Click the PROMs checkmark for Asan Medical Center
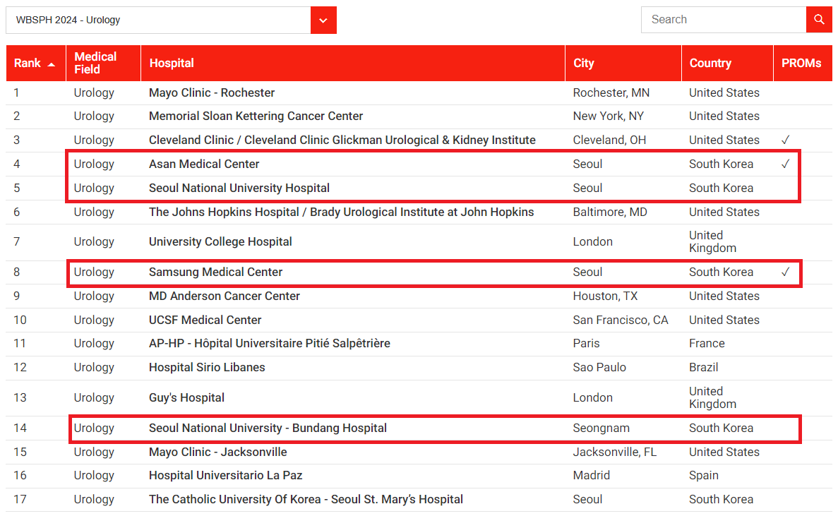 click(x=785, y=164)
